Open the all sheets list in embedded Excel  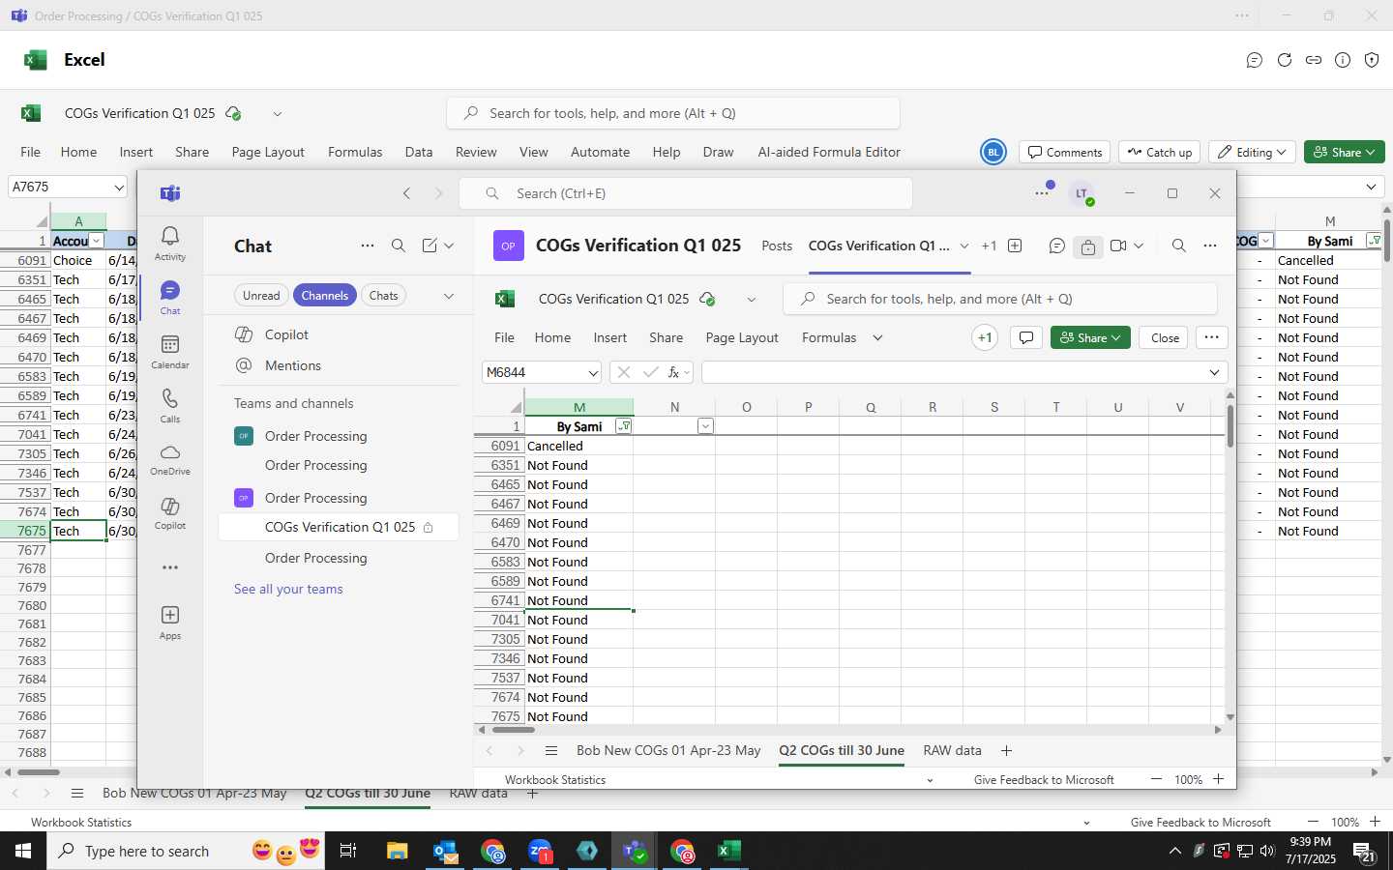pyautogui.click(x=551, y=751)
